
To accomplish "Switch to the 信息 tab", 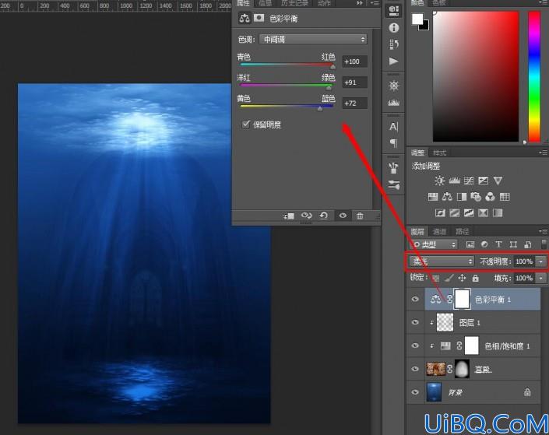I will [265, 3].
